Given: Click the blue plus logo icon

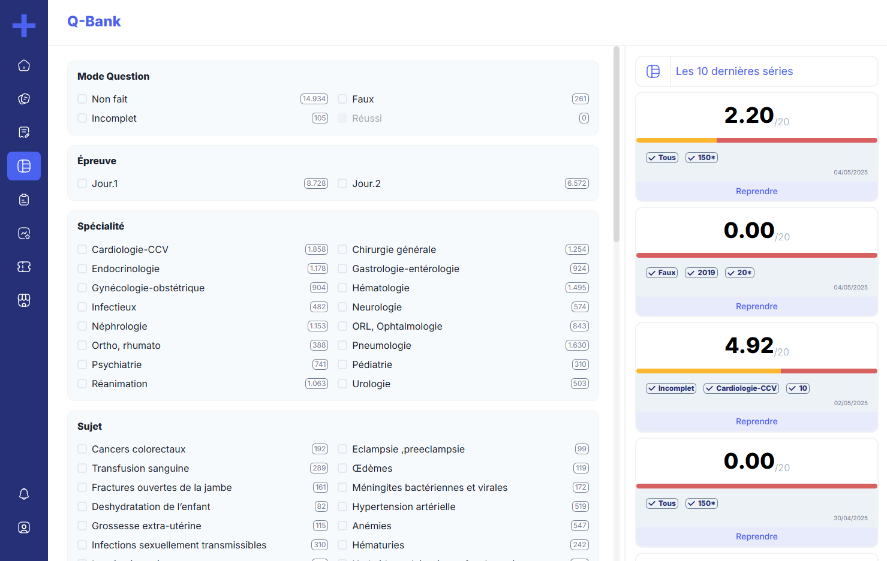Looking at the screenshot, I should (24, 26).
